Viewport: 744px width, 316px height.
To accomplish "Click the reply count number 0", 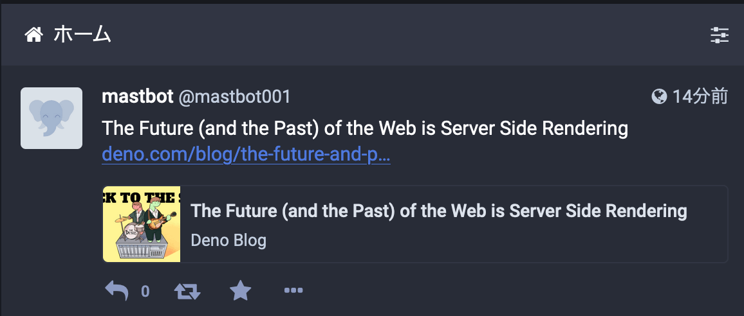I will coord(145,292).
